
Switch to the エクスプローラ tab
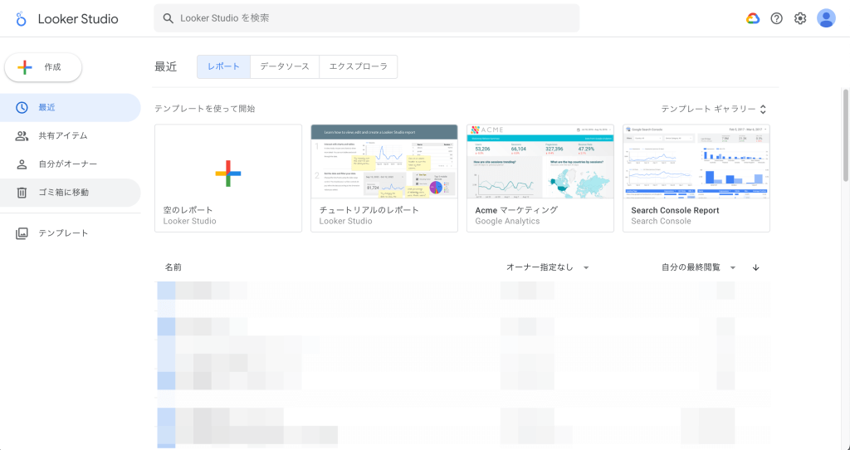point(359,66)
